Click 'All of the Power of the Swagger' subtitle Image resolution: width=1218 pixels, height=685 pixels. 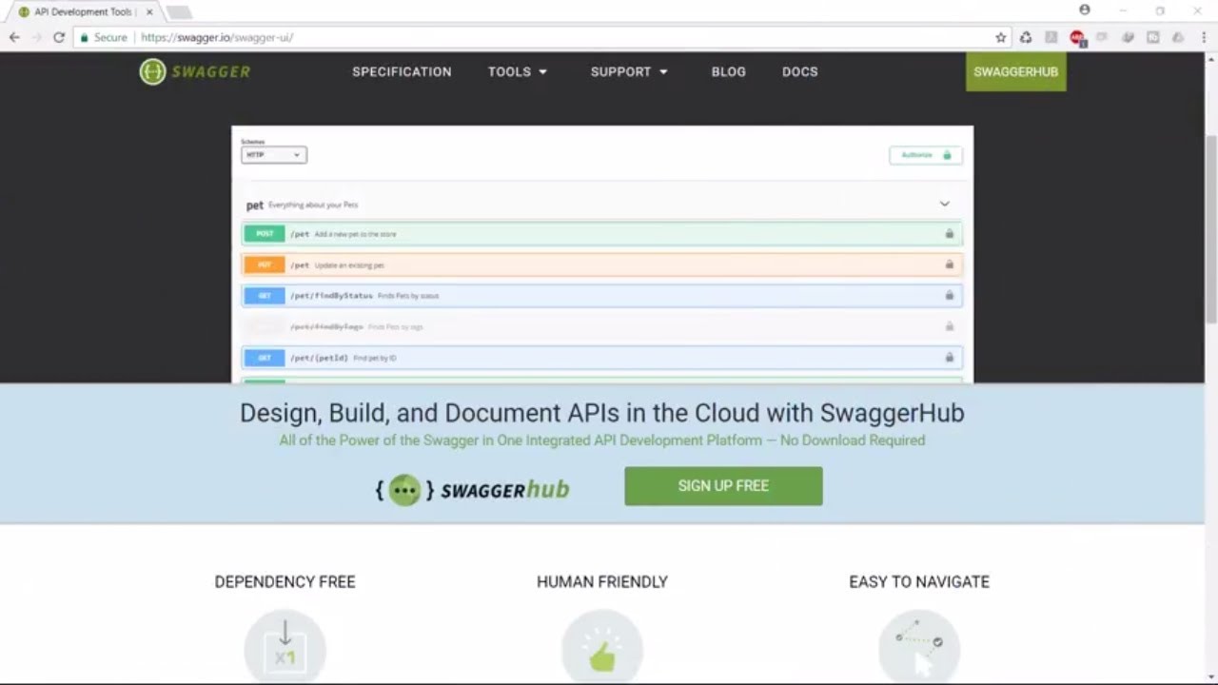point(602,440)
